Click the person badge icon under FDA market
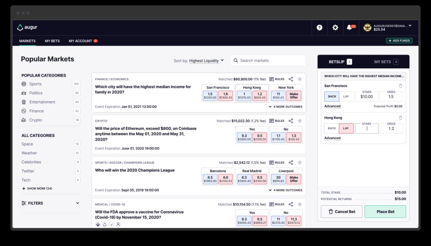This screenshot has height=246, width=431. [118, 224]
